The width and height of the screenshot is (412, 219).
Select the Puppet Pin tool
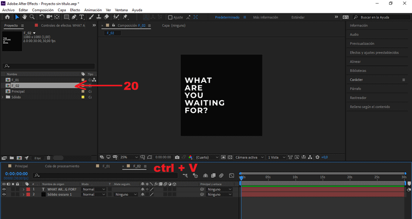click(x=125, y=17)
